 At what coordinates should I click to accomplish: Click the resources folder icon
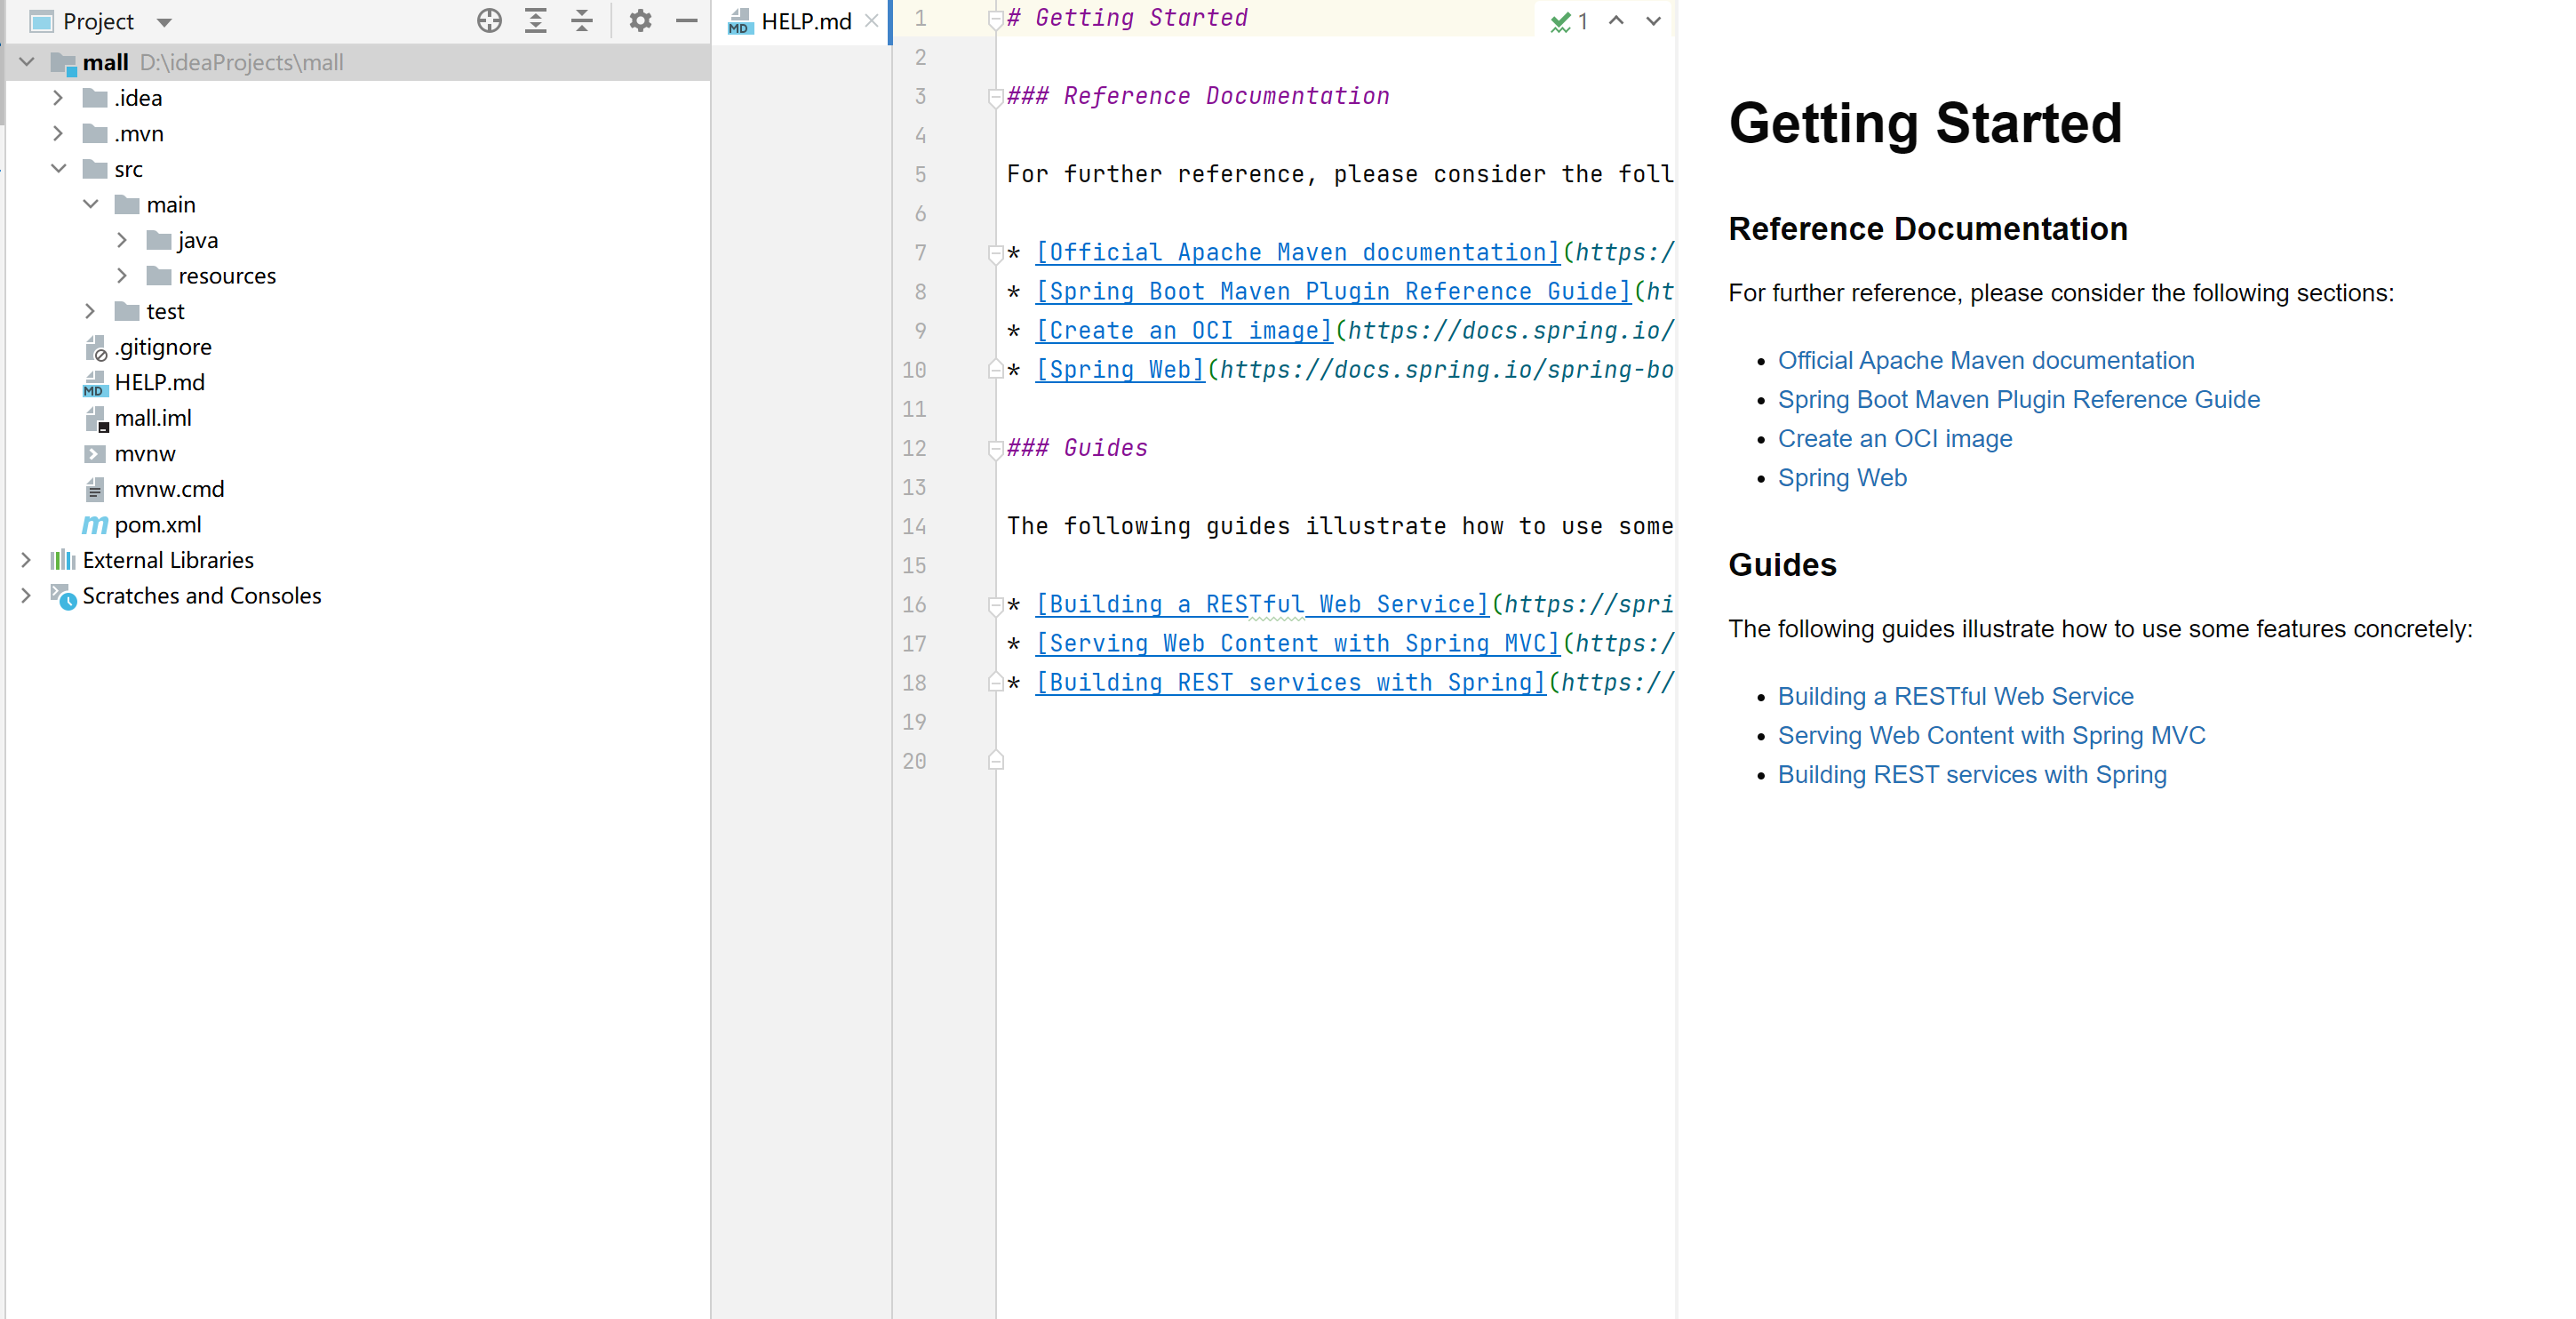click(x=158, y=275)
